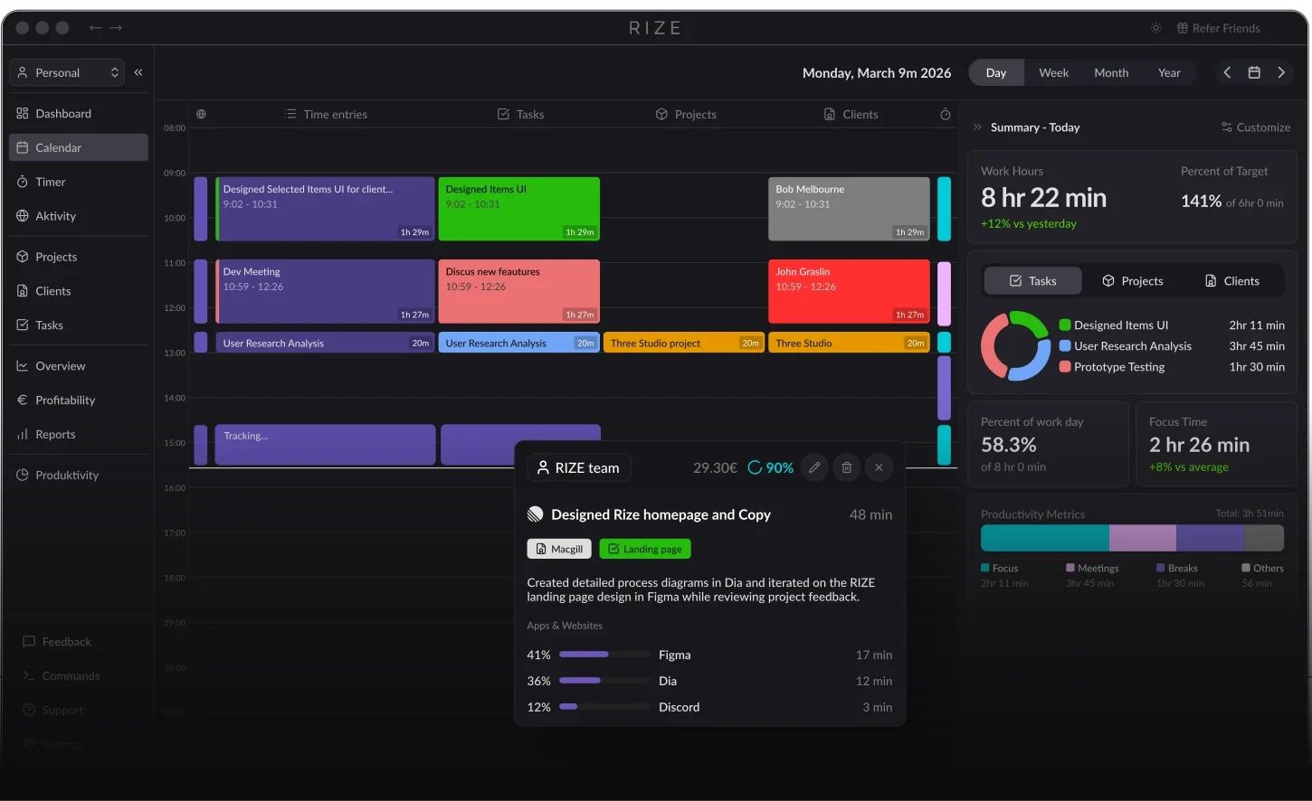Viewport: 1312px width, 801px height.
Task: Click the Clients column header
Action: pyautogui.click(x=851, y=115)
